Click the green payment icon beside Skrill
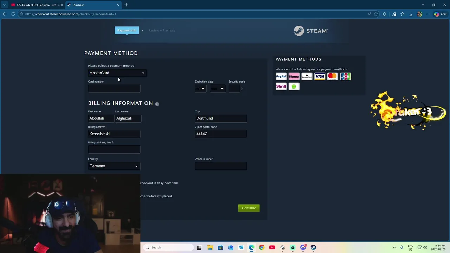450x253 pixels. point(294,86)
